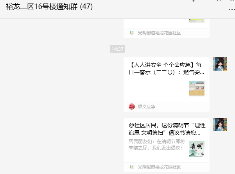Click the green thumbnail in the top card

[x=196, y=20]
